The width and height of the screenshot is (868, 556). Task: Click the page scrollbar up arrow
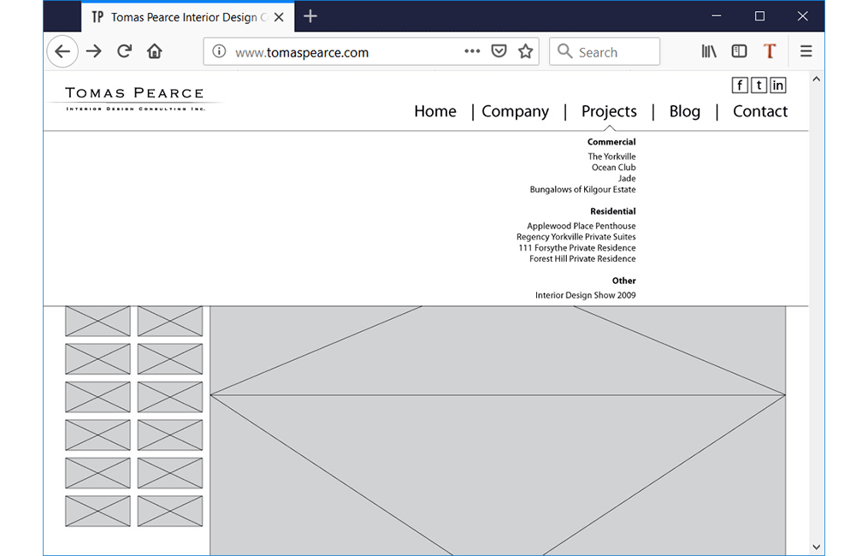click(x=816, y=80)
